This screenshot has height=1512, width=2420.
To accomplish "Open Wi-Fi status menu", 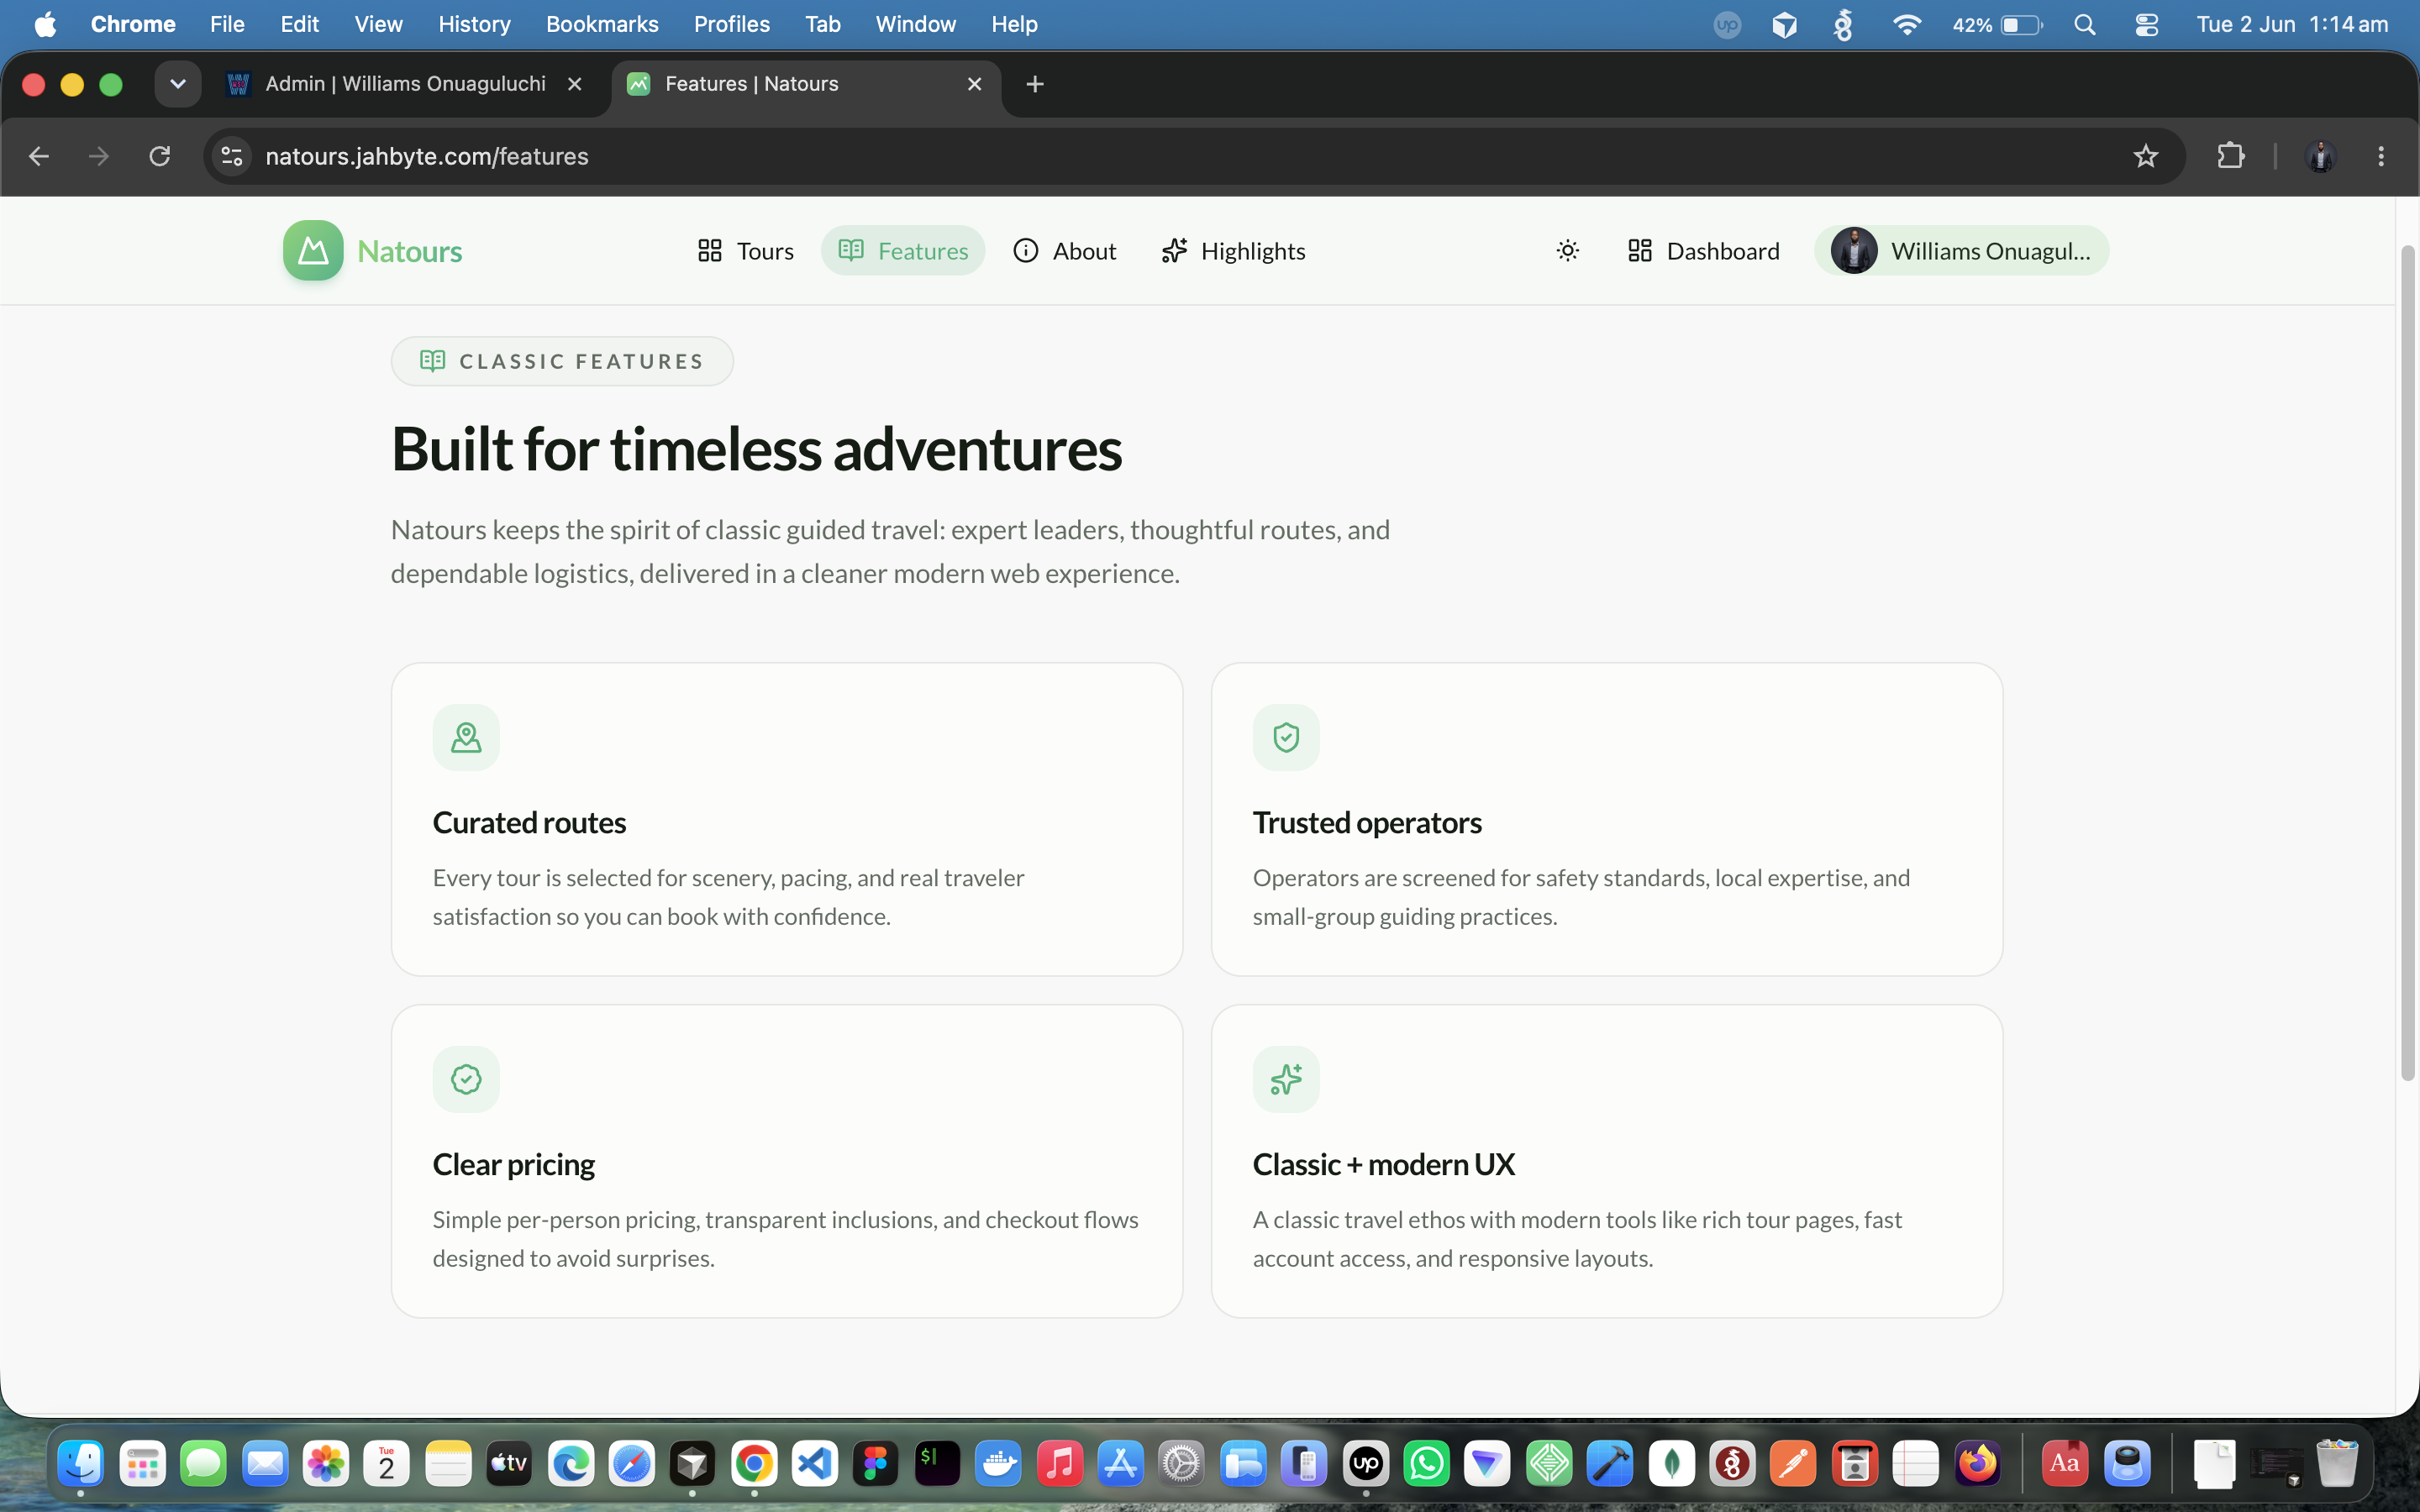I will 1907,24.
